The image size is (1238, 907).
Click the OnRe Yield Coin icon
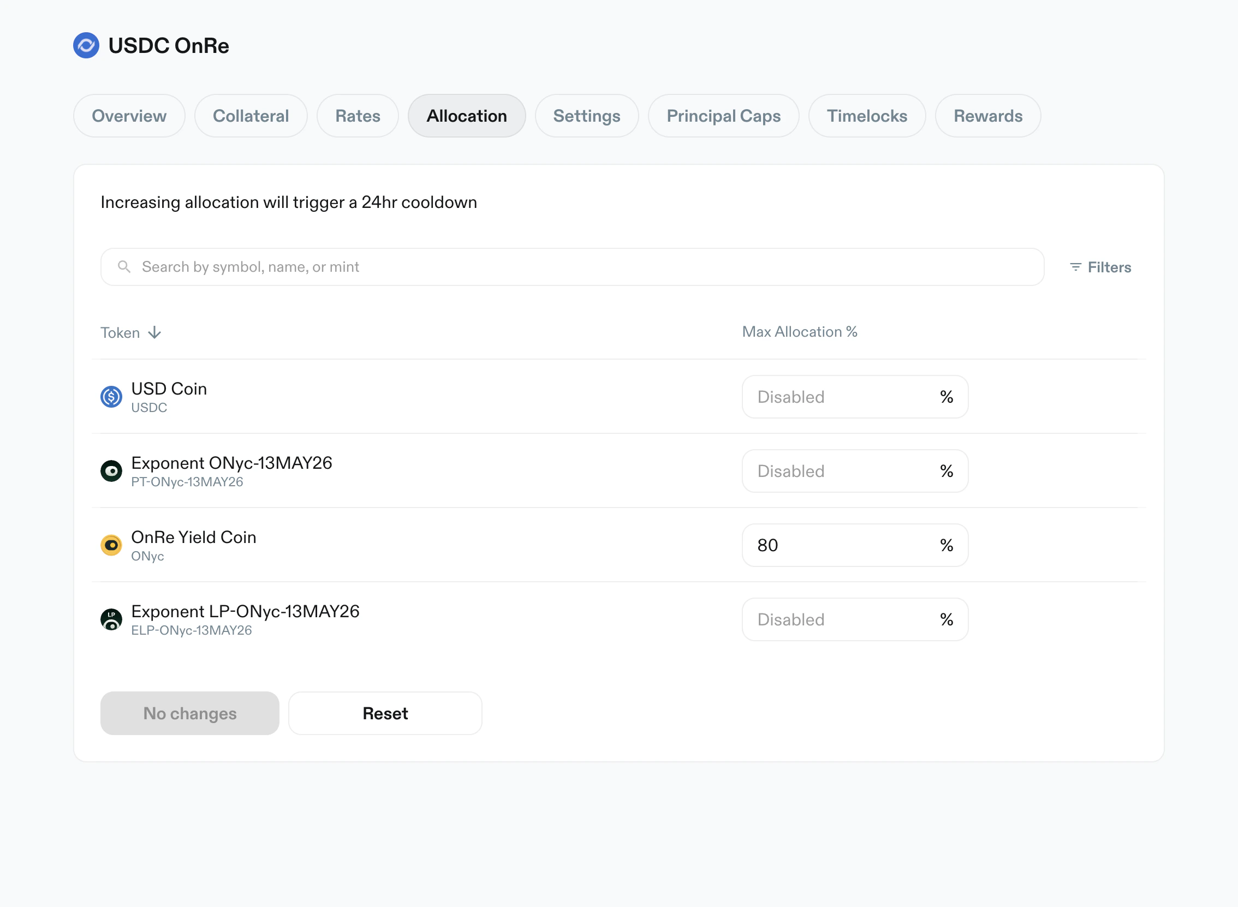[x=111, y=545]
